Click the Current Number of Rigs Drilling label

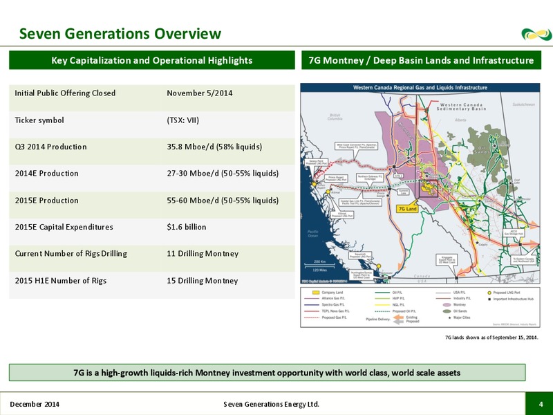(71, 254)
